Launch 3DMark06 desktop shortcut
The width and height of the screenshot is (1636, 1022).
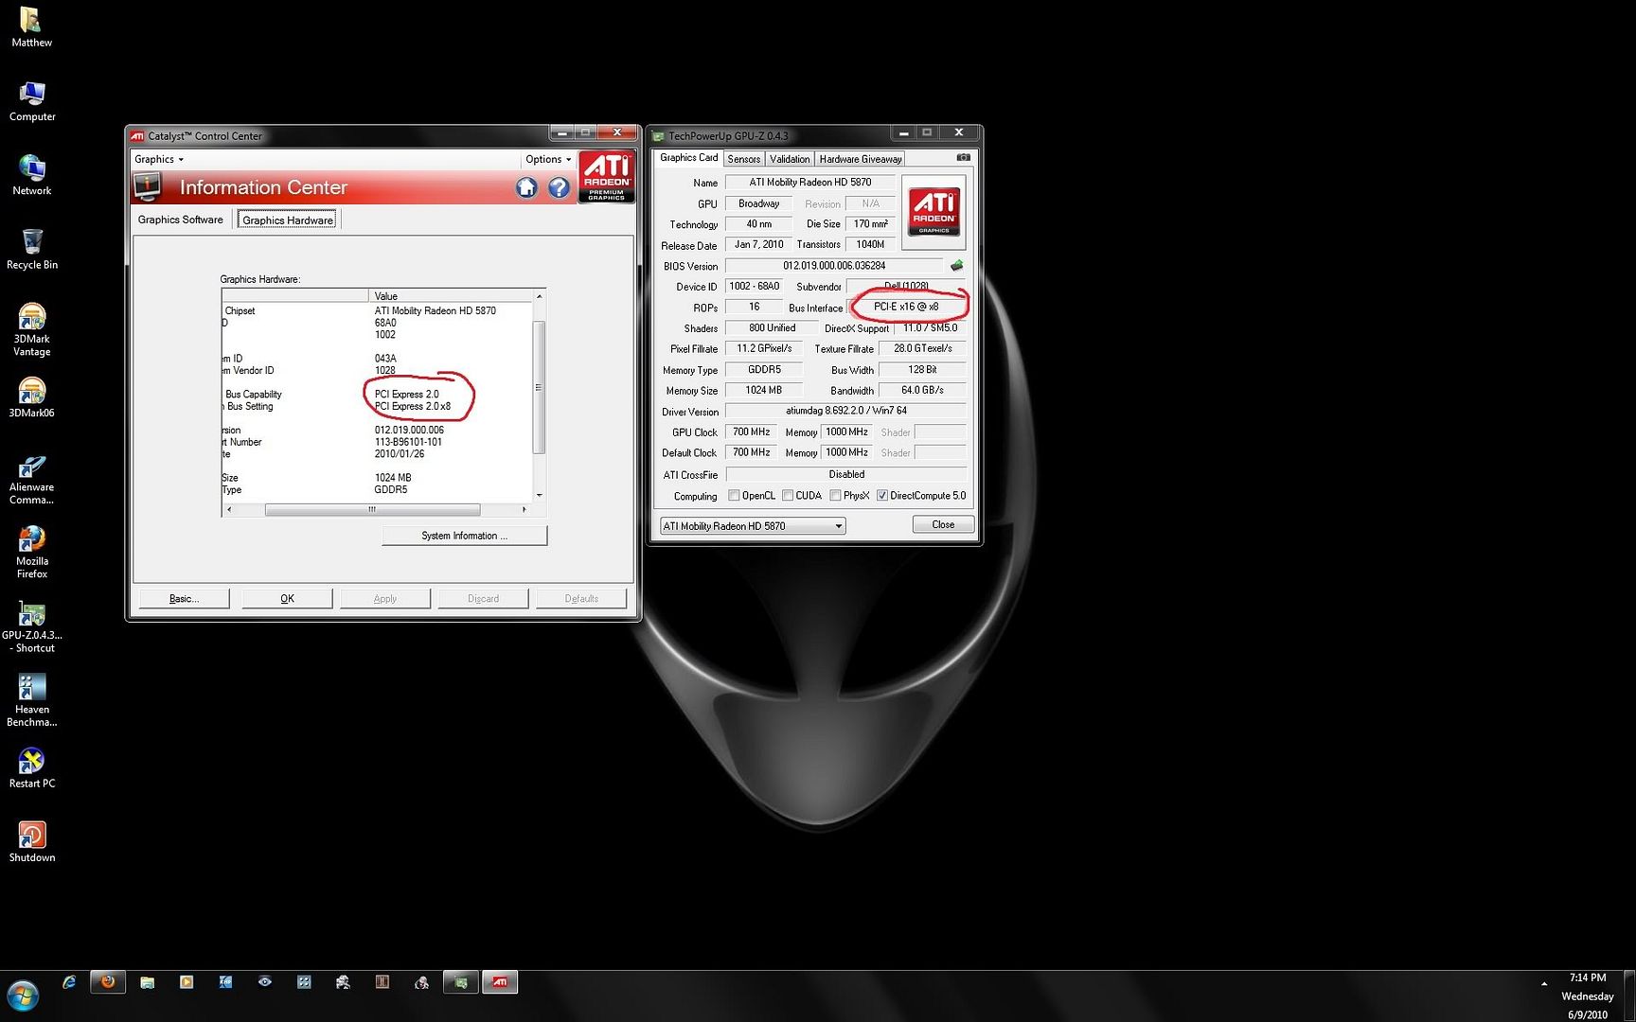(x=31, y=397)
